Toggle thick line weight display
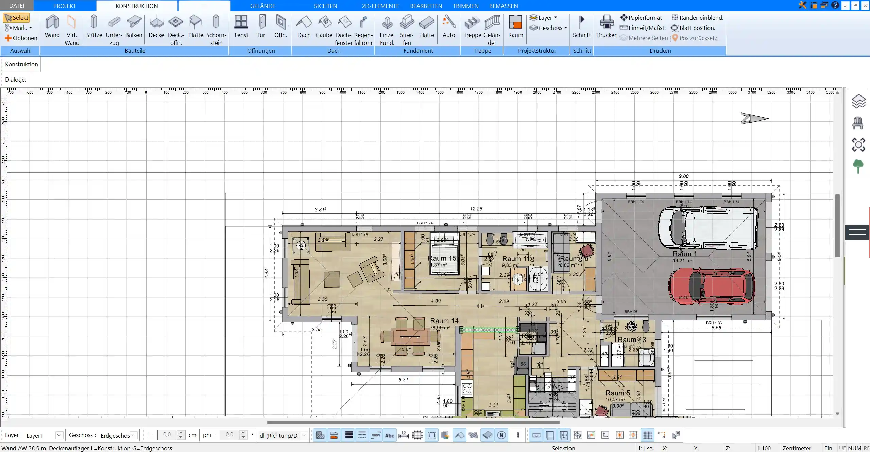The height and width of the screenshot is (452, 870). pyautogui.click(x=348, y=435)
